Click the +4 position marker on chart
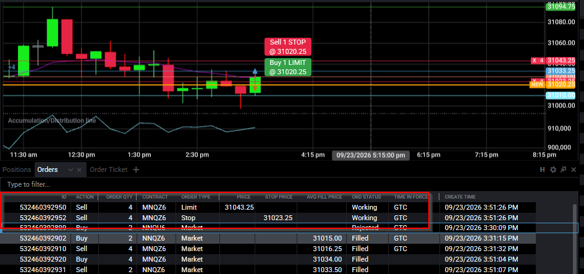 point(12,67)
